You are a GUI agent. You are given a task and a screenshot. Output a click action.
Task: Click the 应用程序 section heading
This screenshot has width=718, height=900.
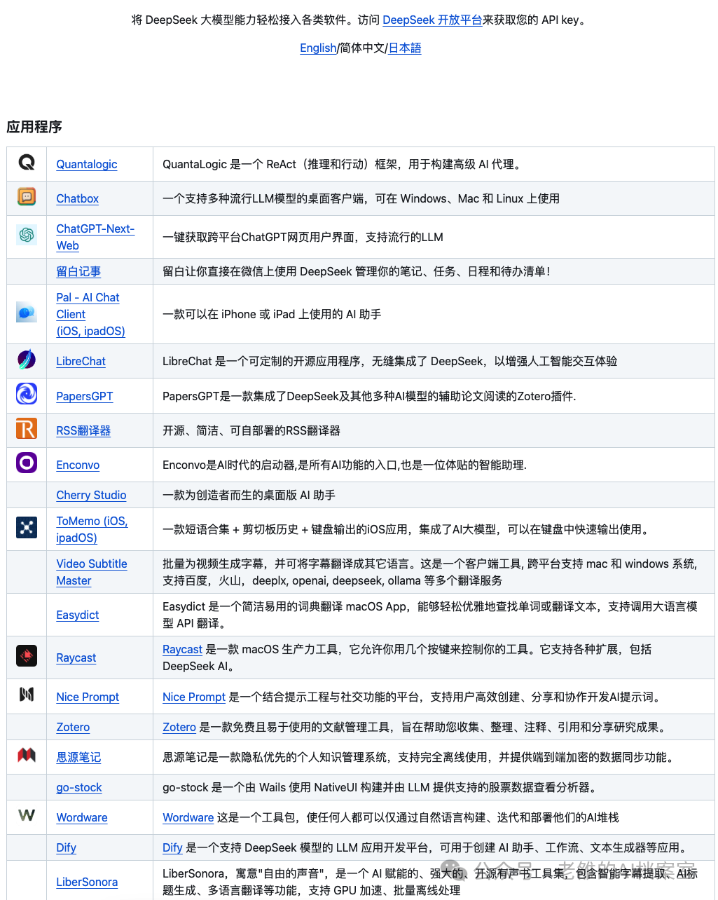coord(34,127)
